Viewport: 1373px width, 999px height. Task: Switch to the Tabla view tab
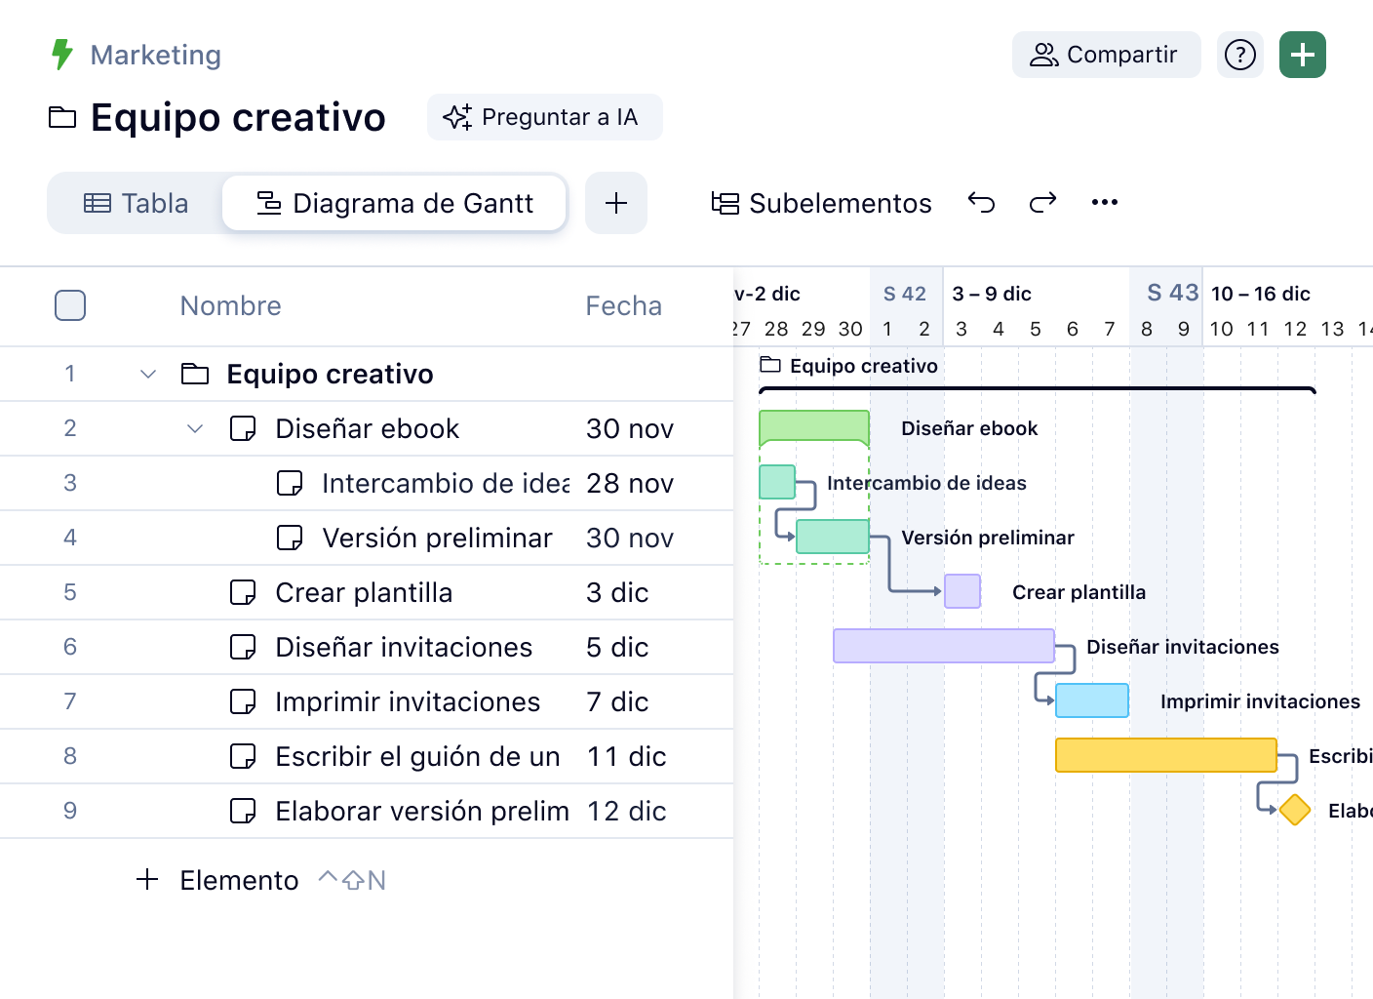tap(136, 203)
